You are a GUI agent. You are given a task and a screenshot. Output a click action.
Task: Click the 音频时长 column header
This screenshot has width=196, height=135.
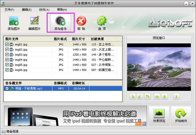pyautogui.click(x=79, y=83)
